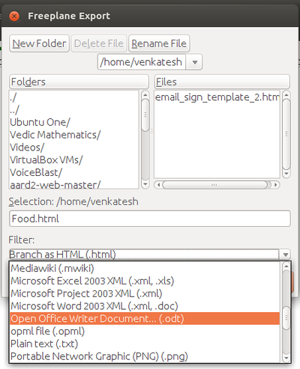Close the Freeplane Export dialog
Viewport: 300px width, 369px height.
[x=14, y=16]
